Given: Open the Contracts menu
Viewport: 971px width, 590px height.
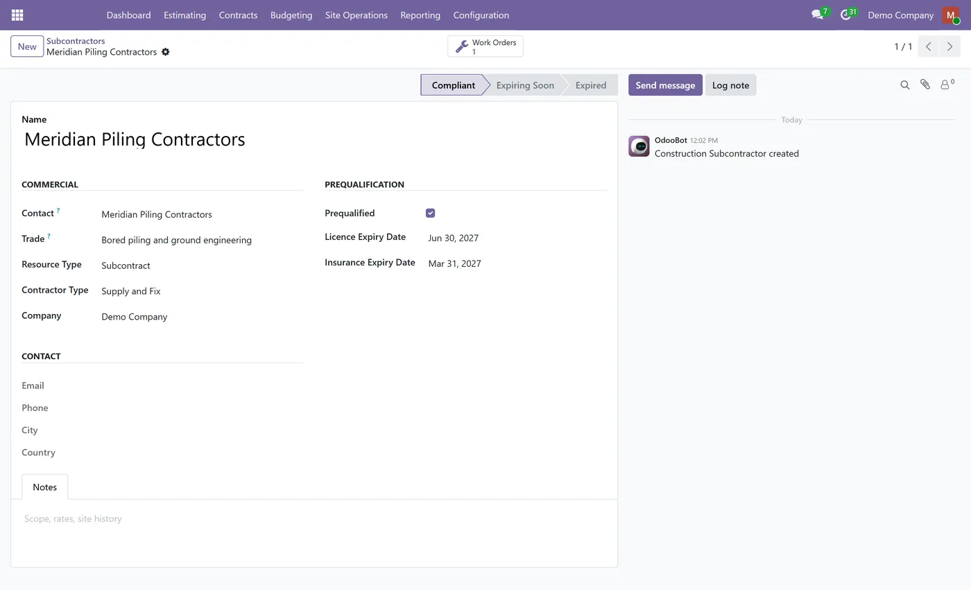Looking at the screenshot, I should pos(238,15).
